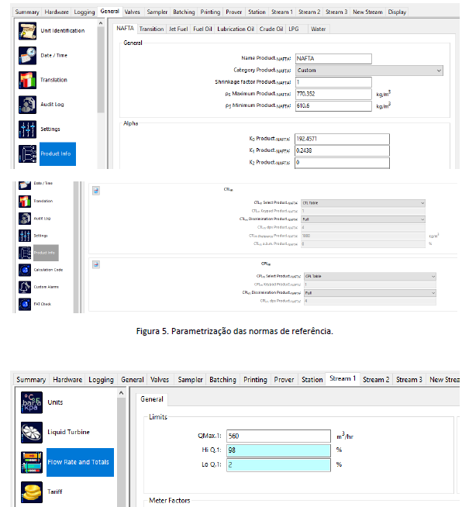The height and width of the screenshot is (507, 462).
Task: Click the QMax.1 input field
Action: (x=278, y=436)
